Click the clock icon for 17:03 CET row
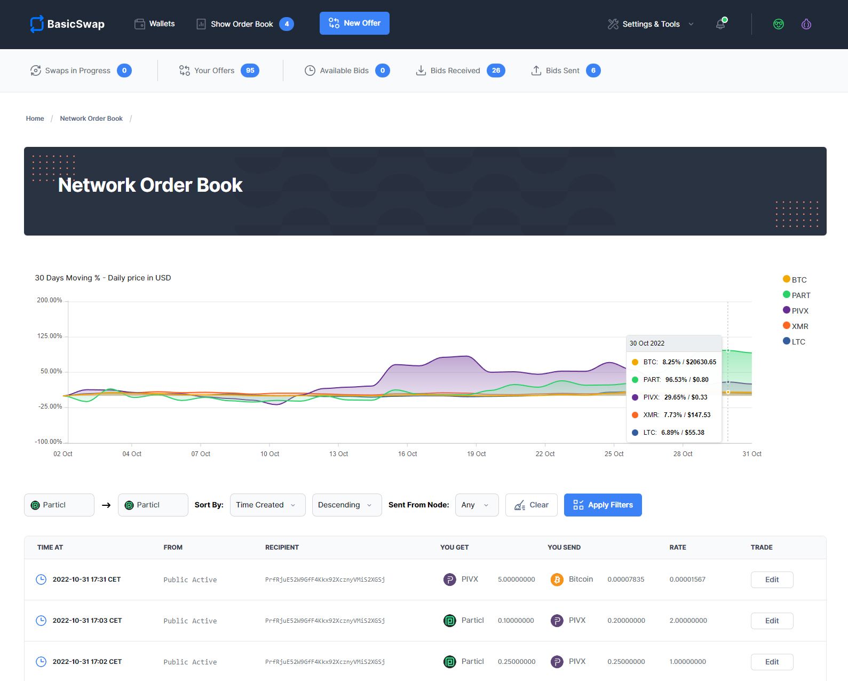The height and width of the screenshot is (681, 848). point(41,621)
